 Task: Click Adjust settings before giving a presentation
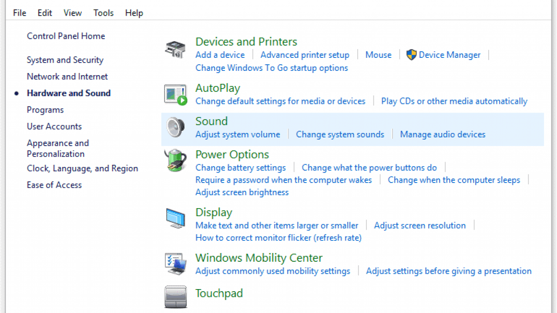coord(449,271)
